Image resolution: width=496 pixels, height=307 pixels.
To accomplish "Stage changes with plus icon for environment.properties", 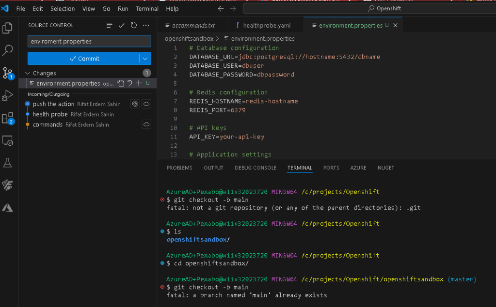I will coord(139,83).
